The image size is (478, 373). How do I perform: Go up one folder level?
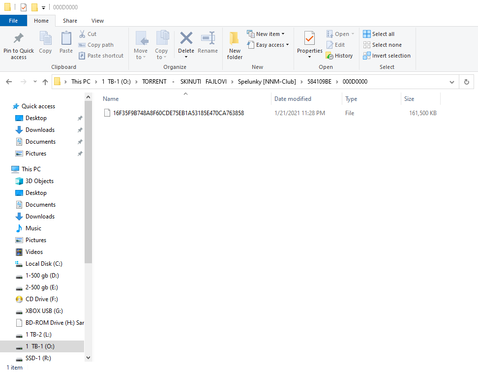(x=45, y=82)
